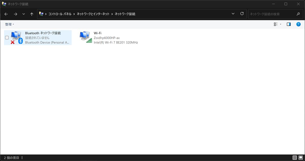Select the Bluetooth network adapter icon

[17, 38]
